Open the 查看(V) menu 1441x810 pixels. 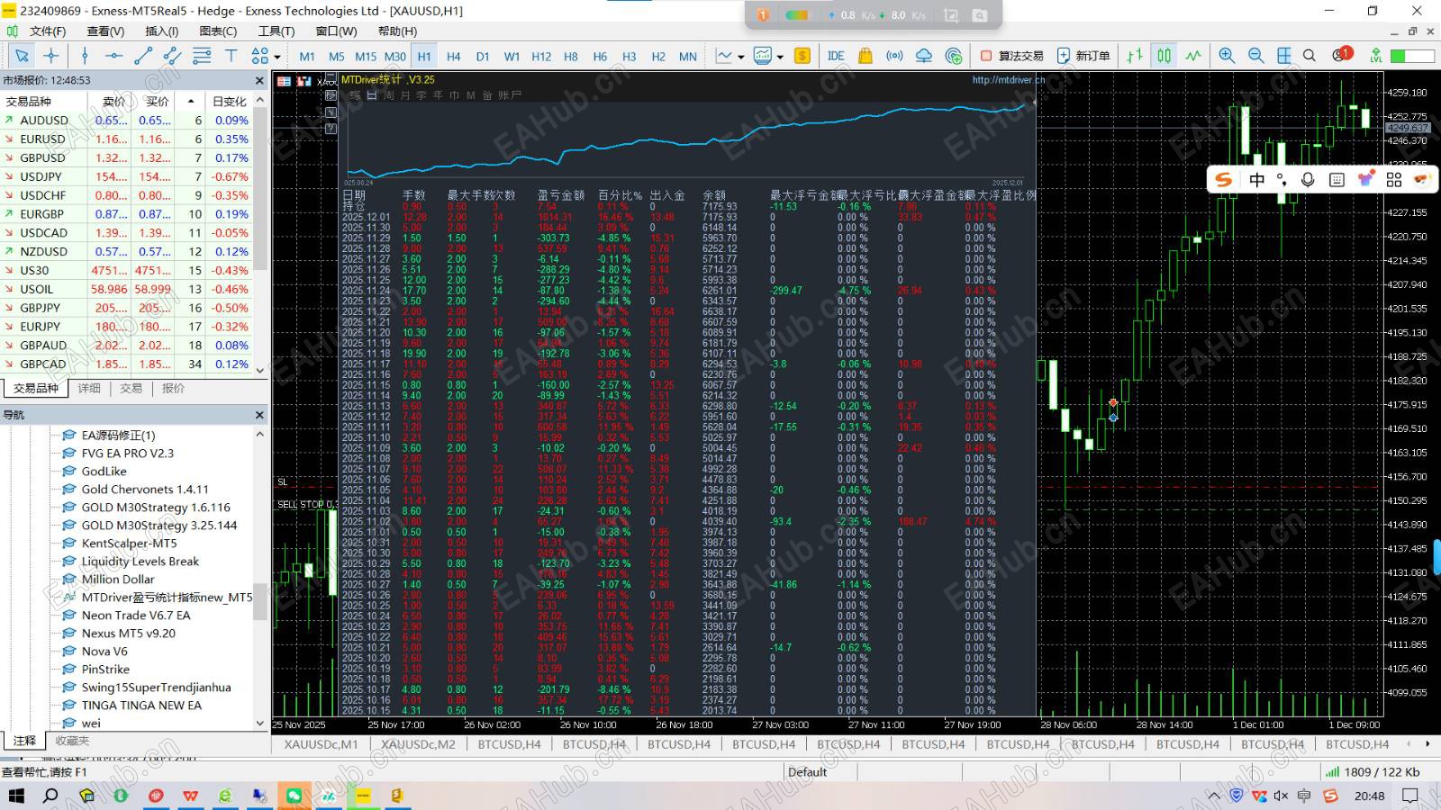[x=105, y=31]
